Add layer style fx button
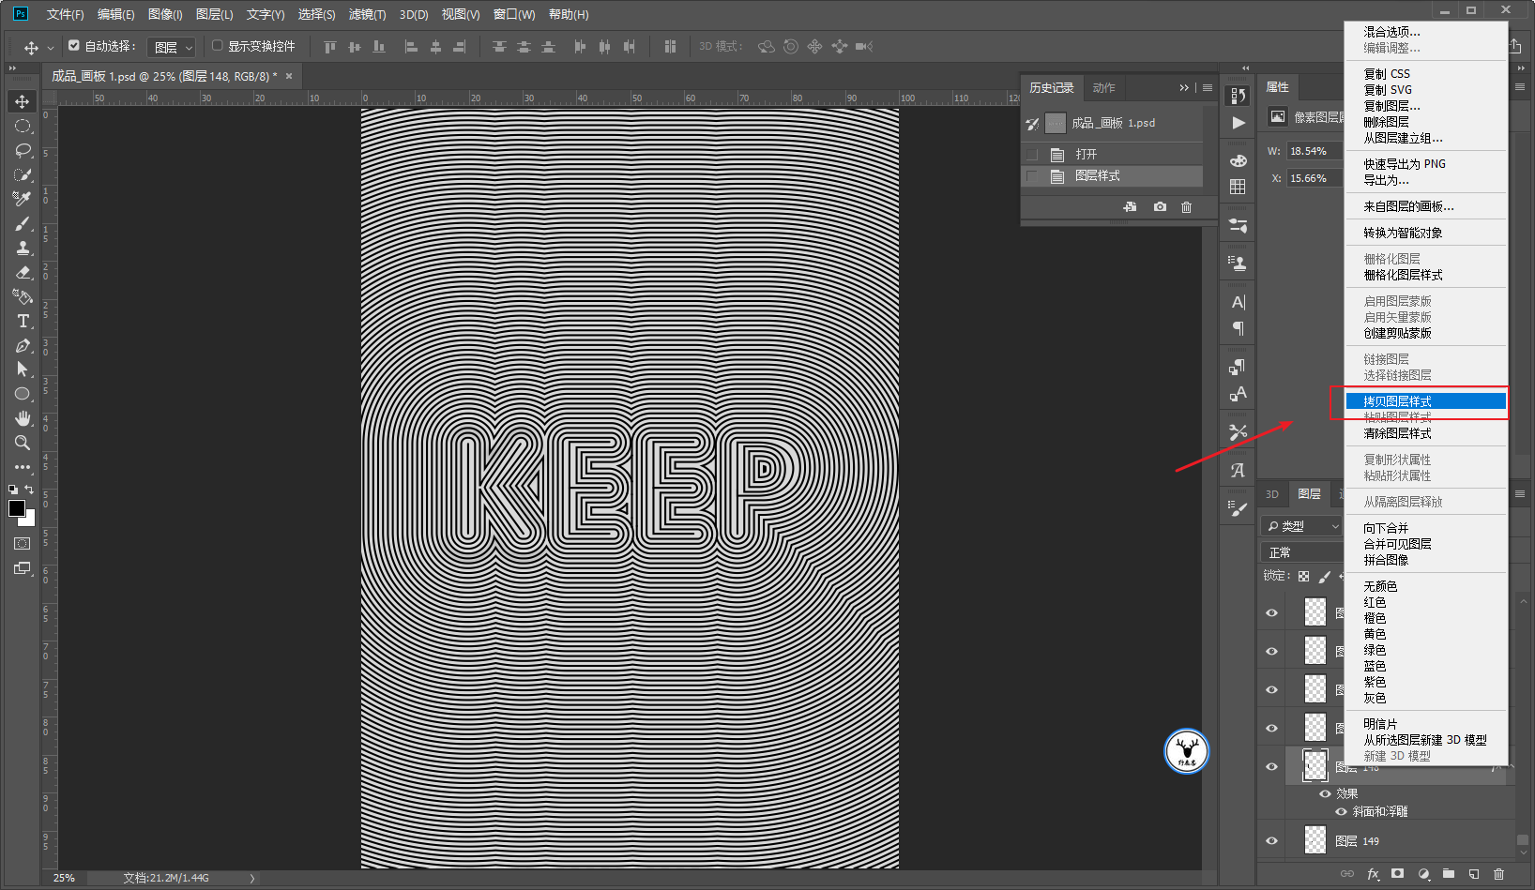Image resolution: width=1535 pixels, height=890 pixels. (1373, 874)
